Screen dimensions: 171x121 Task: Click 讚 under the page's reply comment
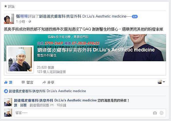tap(15, 105)
